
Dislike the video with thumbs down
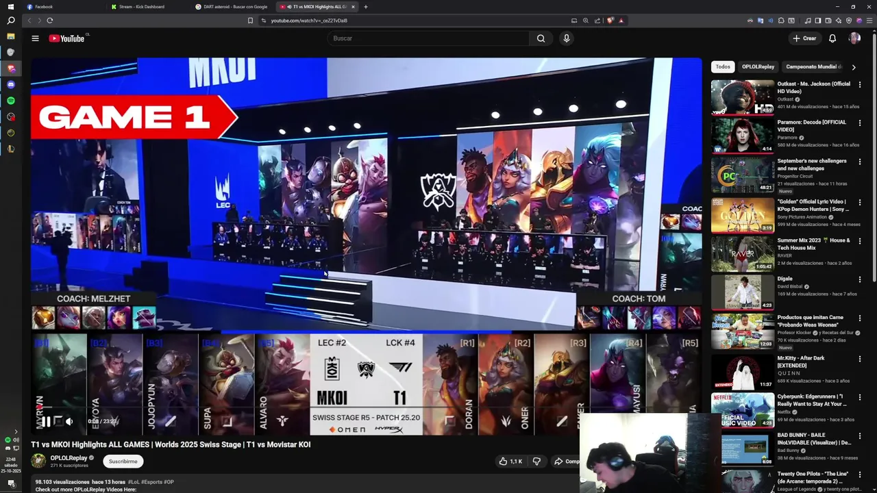point(537,462)
